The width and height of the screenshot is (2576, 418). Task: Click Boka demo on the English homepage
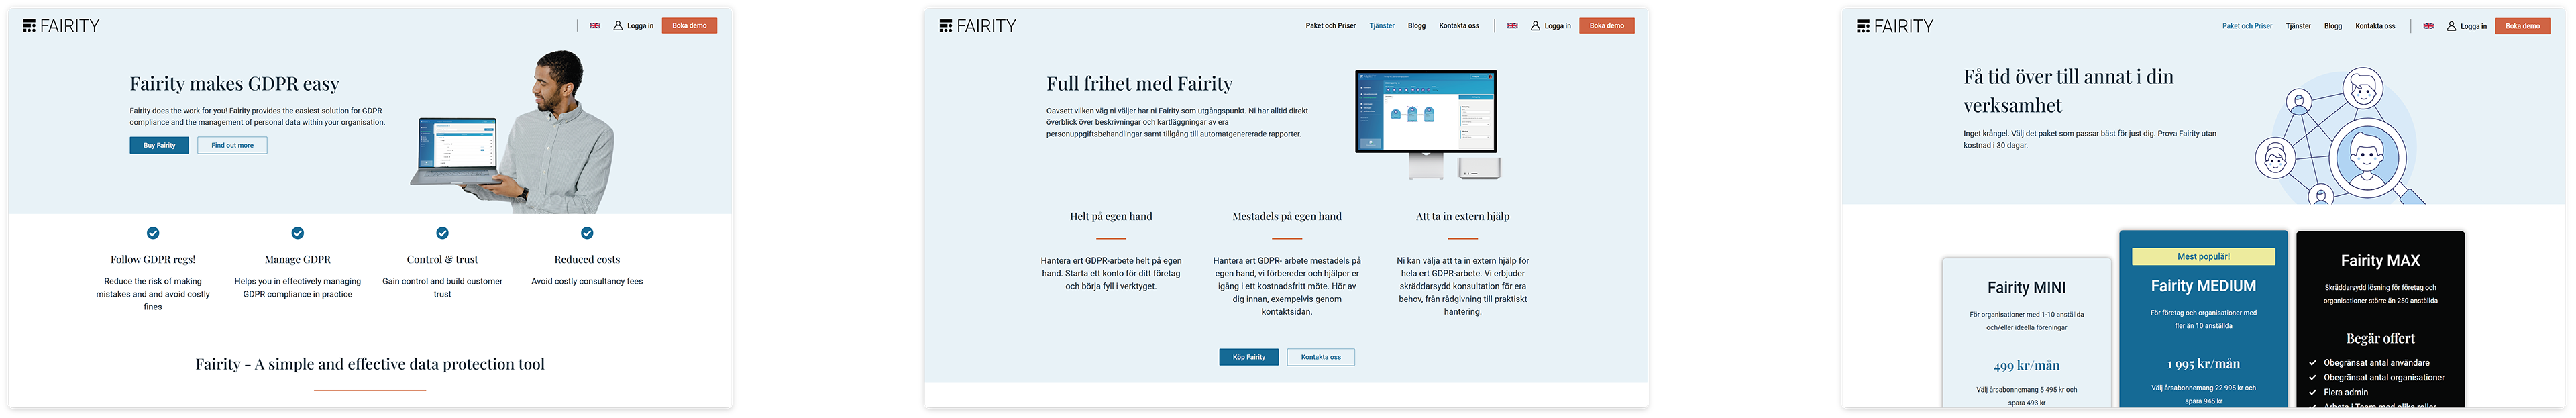[689, 26]
